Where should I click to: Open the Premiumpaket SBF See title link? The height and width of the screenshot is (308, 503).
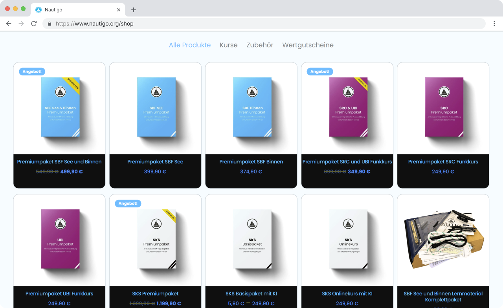point(155,161)
